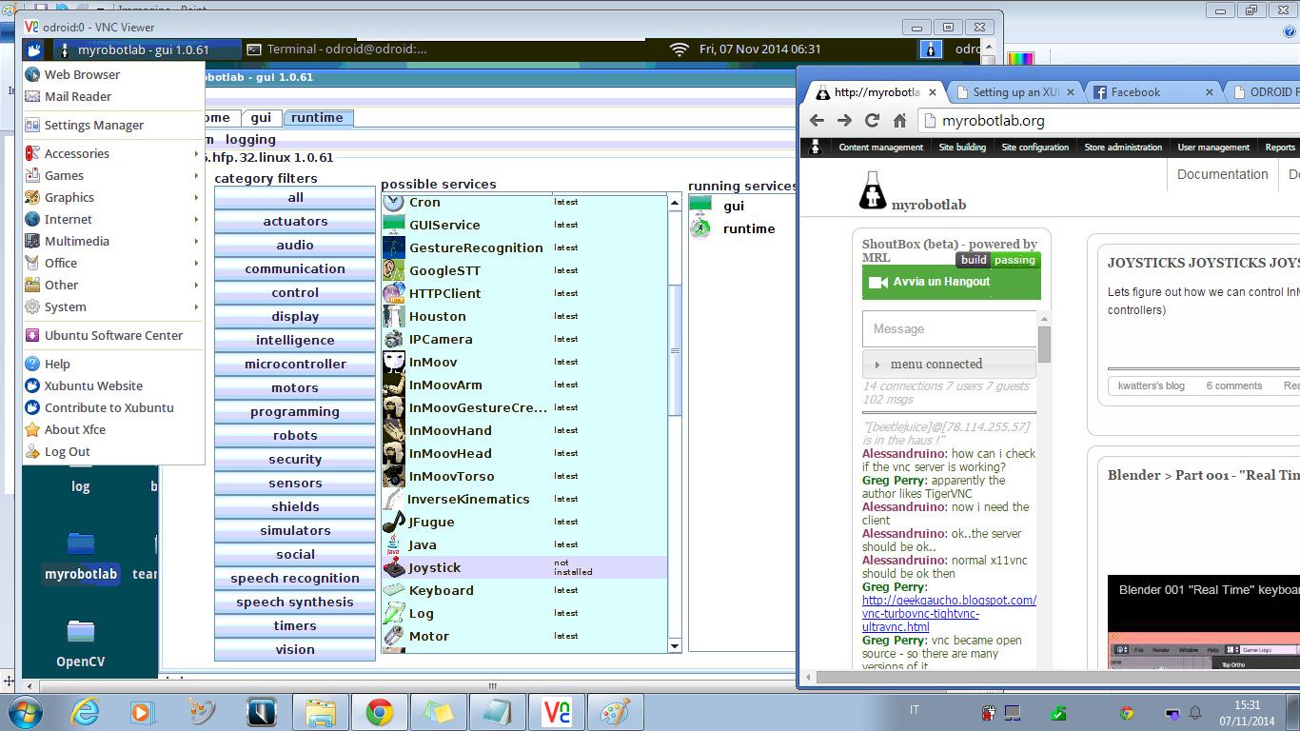Click the InMoovHand service icon
1300x731 pixels.
click(x=394, y=430)
